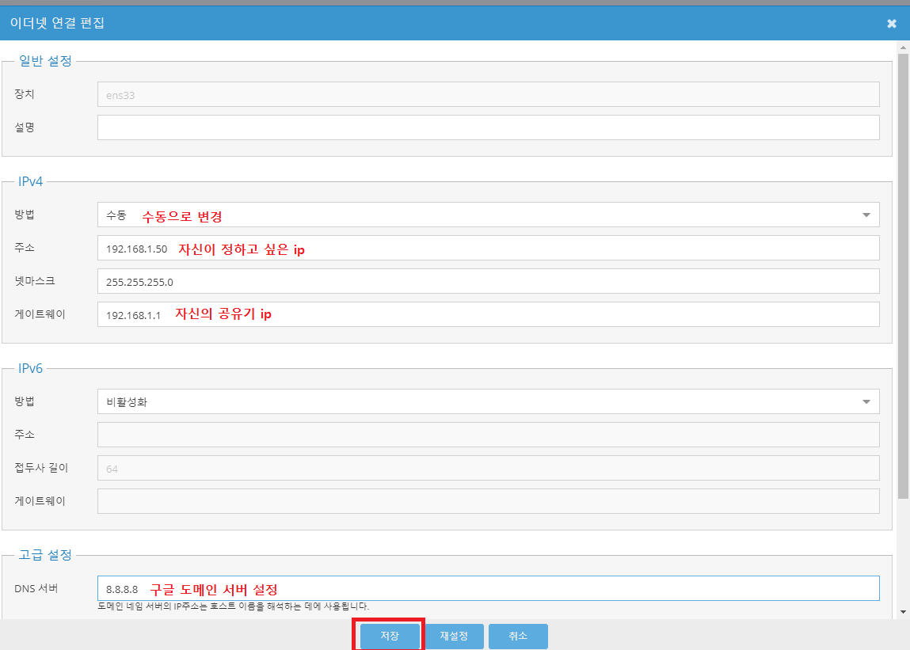The height and width of the screenshot is (650, 910).
Task: Click the vertical scrollbar thumb
Action: pyautogui.click(x=903, y=277)
